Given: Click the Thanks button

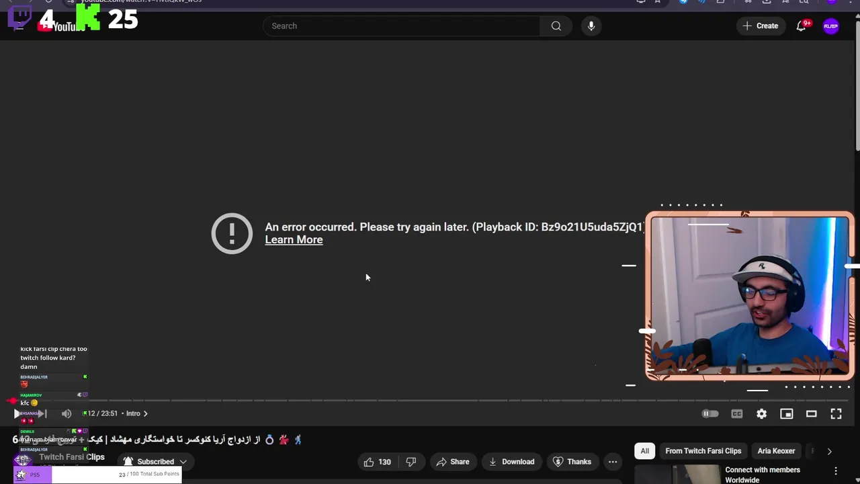Looking at the screenshot, I should point(572,462).
